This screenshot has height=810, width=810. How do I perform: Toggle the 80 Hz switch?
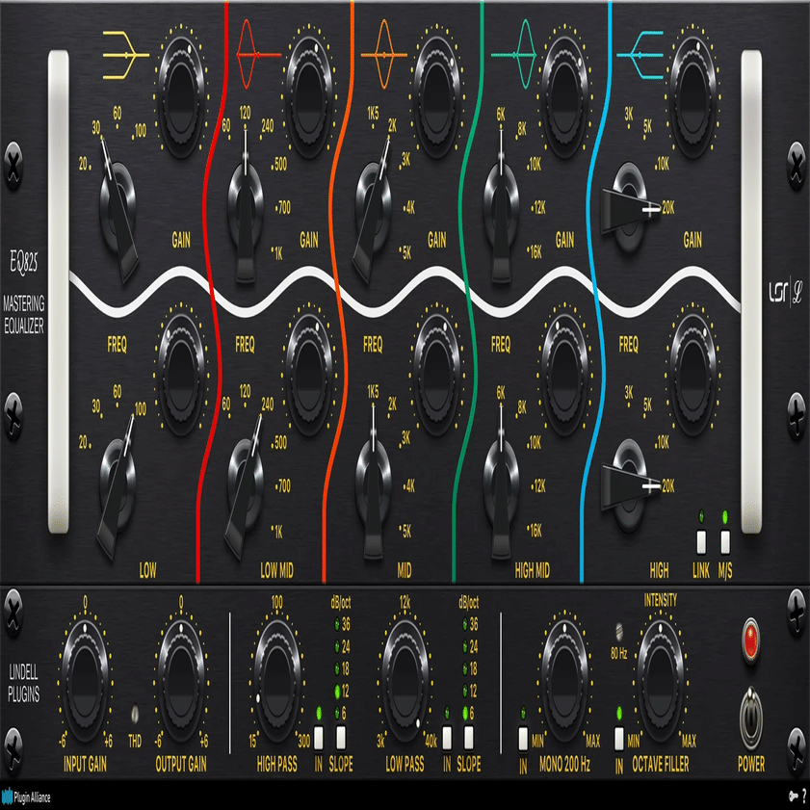coord(619,631)
